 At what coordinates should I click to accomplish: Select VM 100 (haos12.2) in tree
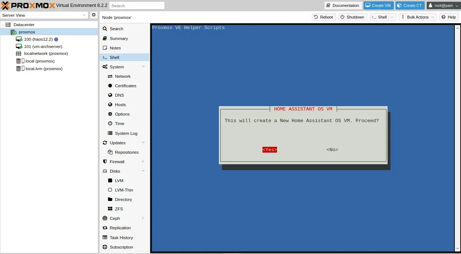coord(38,39)
